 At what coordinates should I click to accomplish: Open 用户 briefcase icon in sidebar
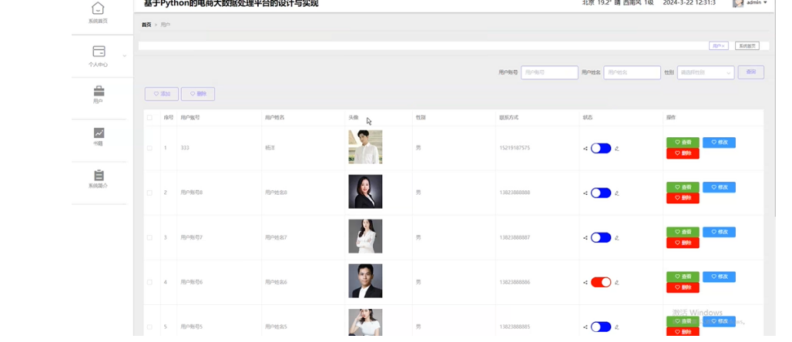[x=99, y=91]
